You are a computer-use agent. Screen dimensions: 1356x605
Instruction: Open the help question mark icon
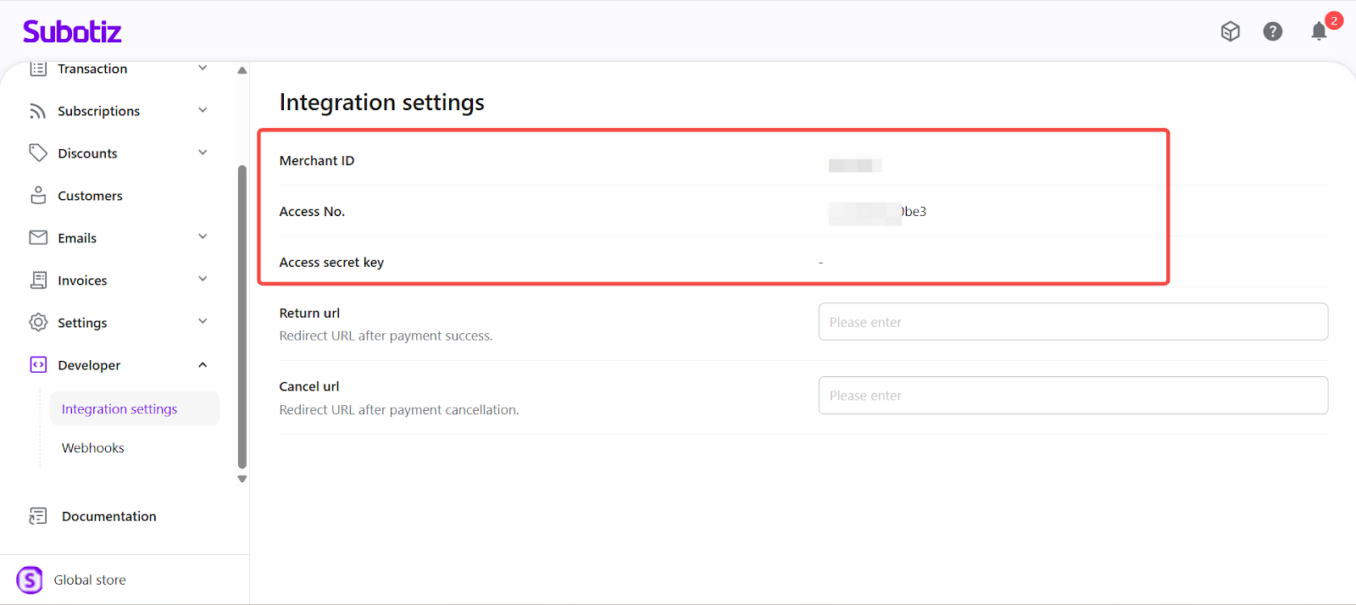1273,31
